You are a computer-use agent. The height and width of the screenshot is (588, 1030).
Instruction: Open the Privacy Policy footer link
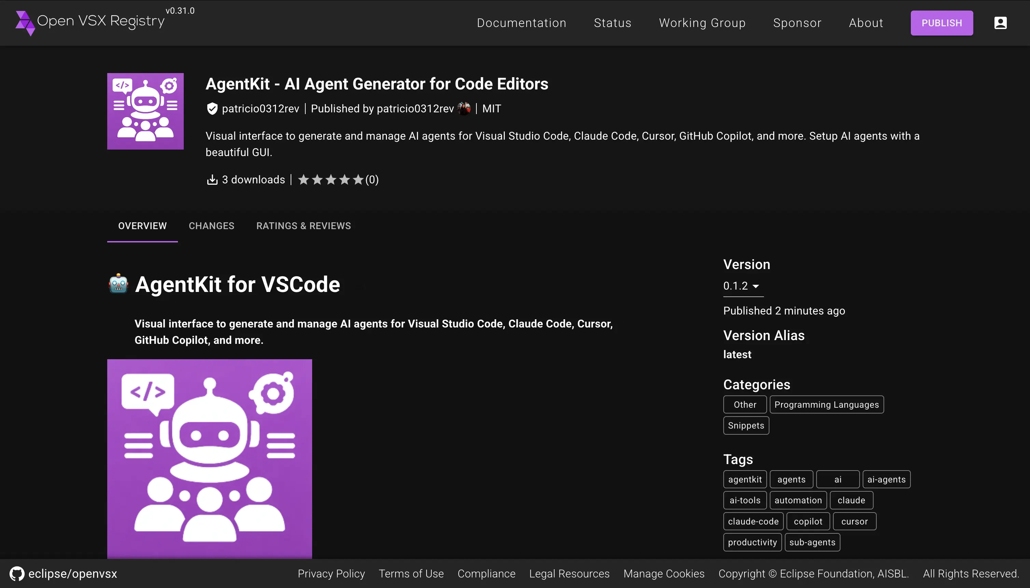(x=331, y=573)
